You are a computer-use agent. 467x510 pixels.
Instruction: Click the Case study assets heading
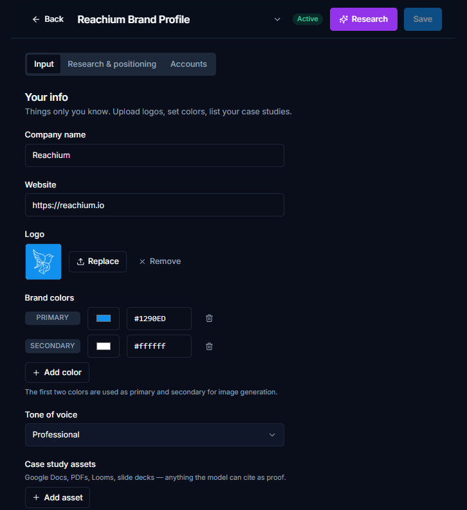tap(60, 464)
